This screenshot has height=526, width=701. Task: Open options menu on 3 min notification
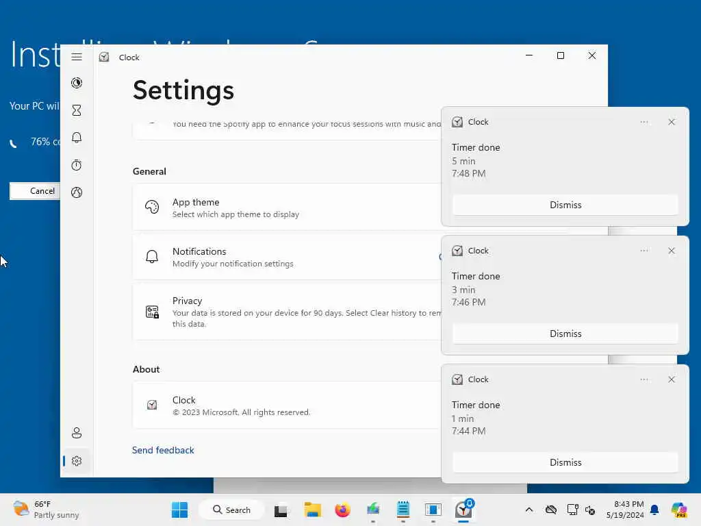(643, 251)
